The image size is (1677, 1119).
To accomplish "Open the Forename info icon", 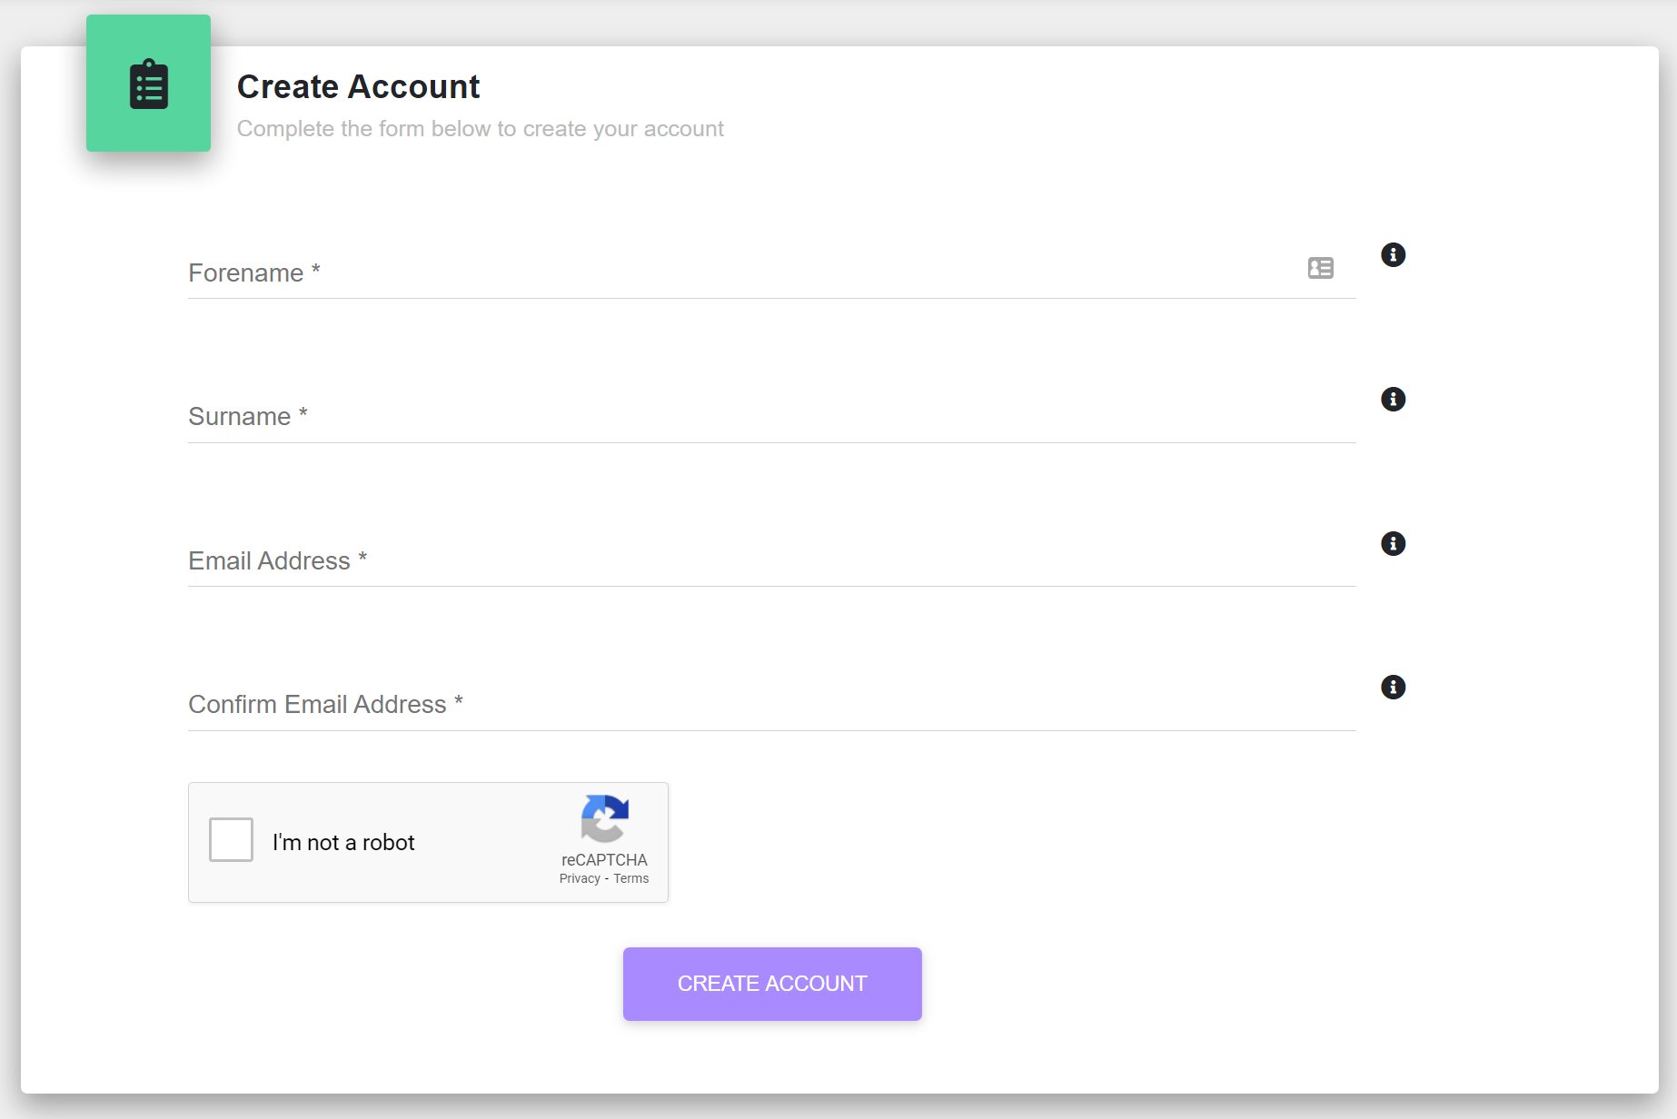I will 1393,255.
